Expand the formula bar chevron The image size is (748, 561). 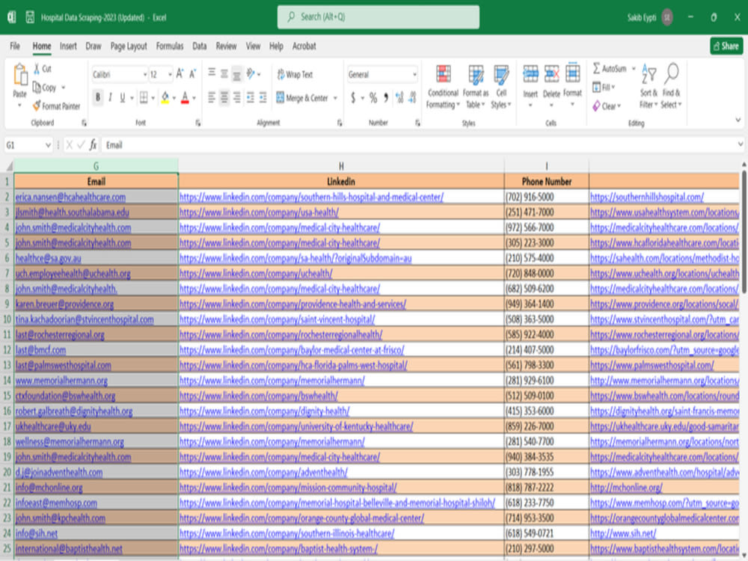coord(740,144)
